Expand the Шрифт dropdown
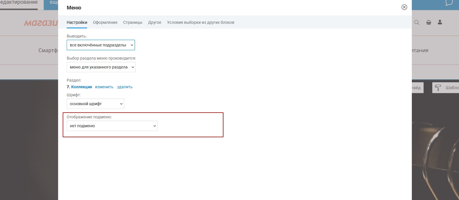Screen dimensions: 459x200 [95, 104]
